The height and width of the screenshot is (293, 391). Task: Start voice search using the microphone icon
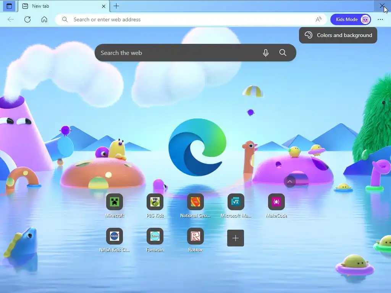pyautogui.click(x=266, y=53)
